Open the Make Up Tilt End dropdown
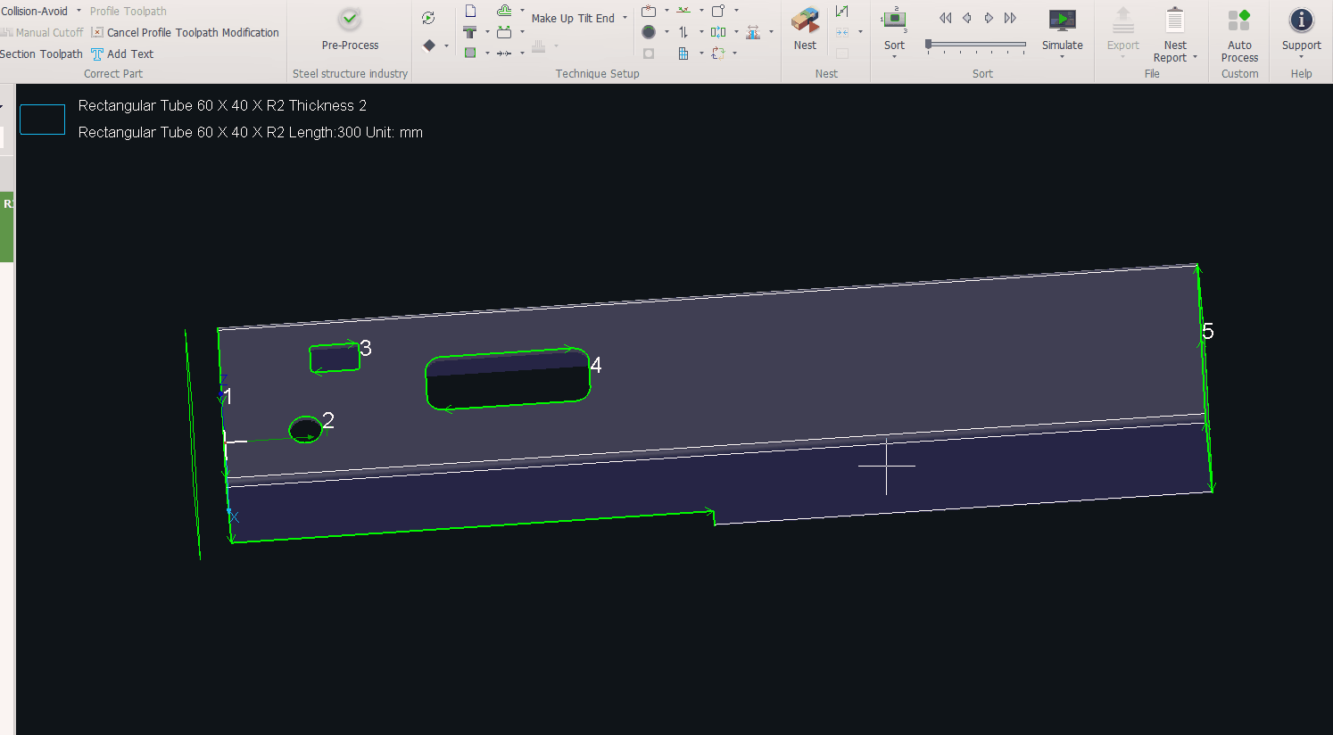Image resolution: width=1333 pixels, height=735 pixels. [625, 18]
